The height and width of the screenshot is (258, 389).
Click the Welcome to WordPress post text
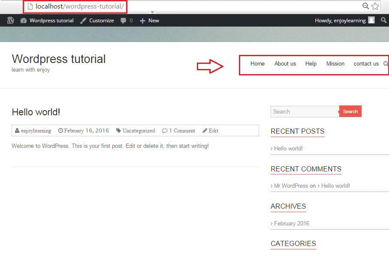click(x=110, y=146)
